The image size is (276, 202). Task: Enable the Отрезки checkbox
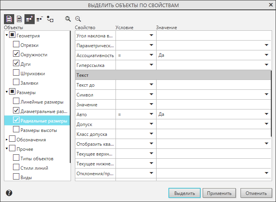pos(16,45)
